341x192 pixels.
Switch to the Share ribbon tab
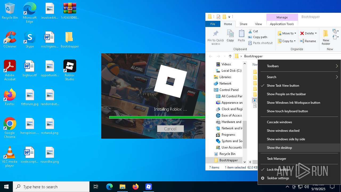(243, 24)
